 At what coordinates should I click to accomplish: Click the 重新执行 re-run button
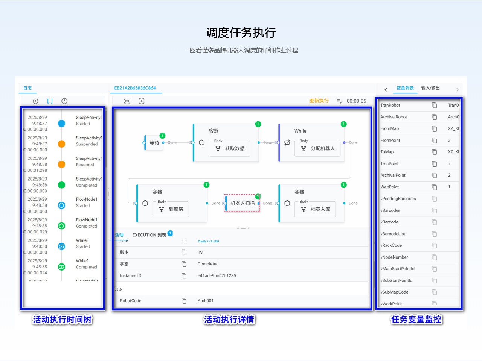(x=319, y=101)
